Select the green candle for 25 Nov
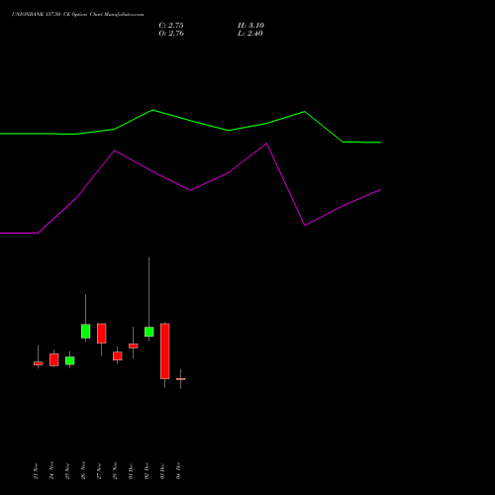This screenshot has height=495, width=495. tap(70, 360)
